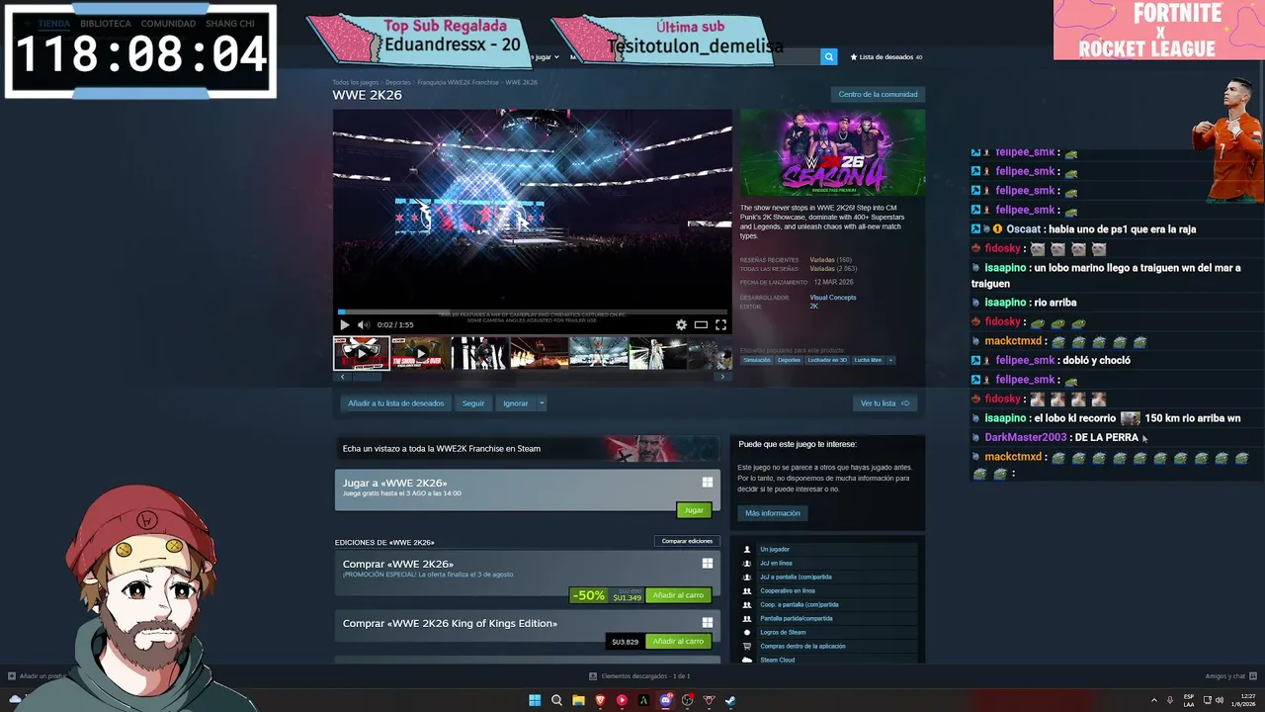Mute the trailer volume speaker icon
Screen dimensions: 1265x712
(x=363, y=324)
